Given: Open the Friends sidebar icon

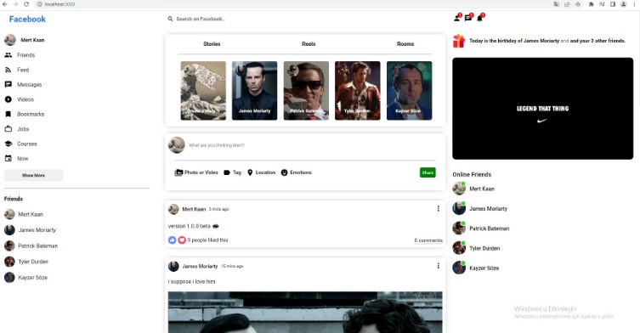Looking at the screenshot, I should (8, 55).
